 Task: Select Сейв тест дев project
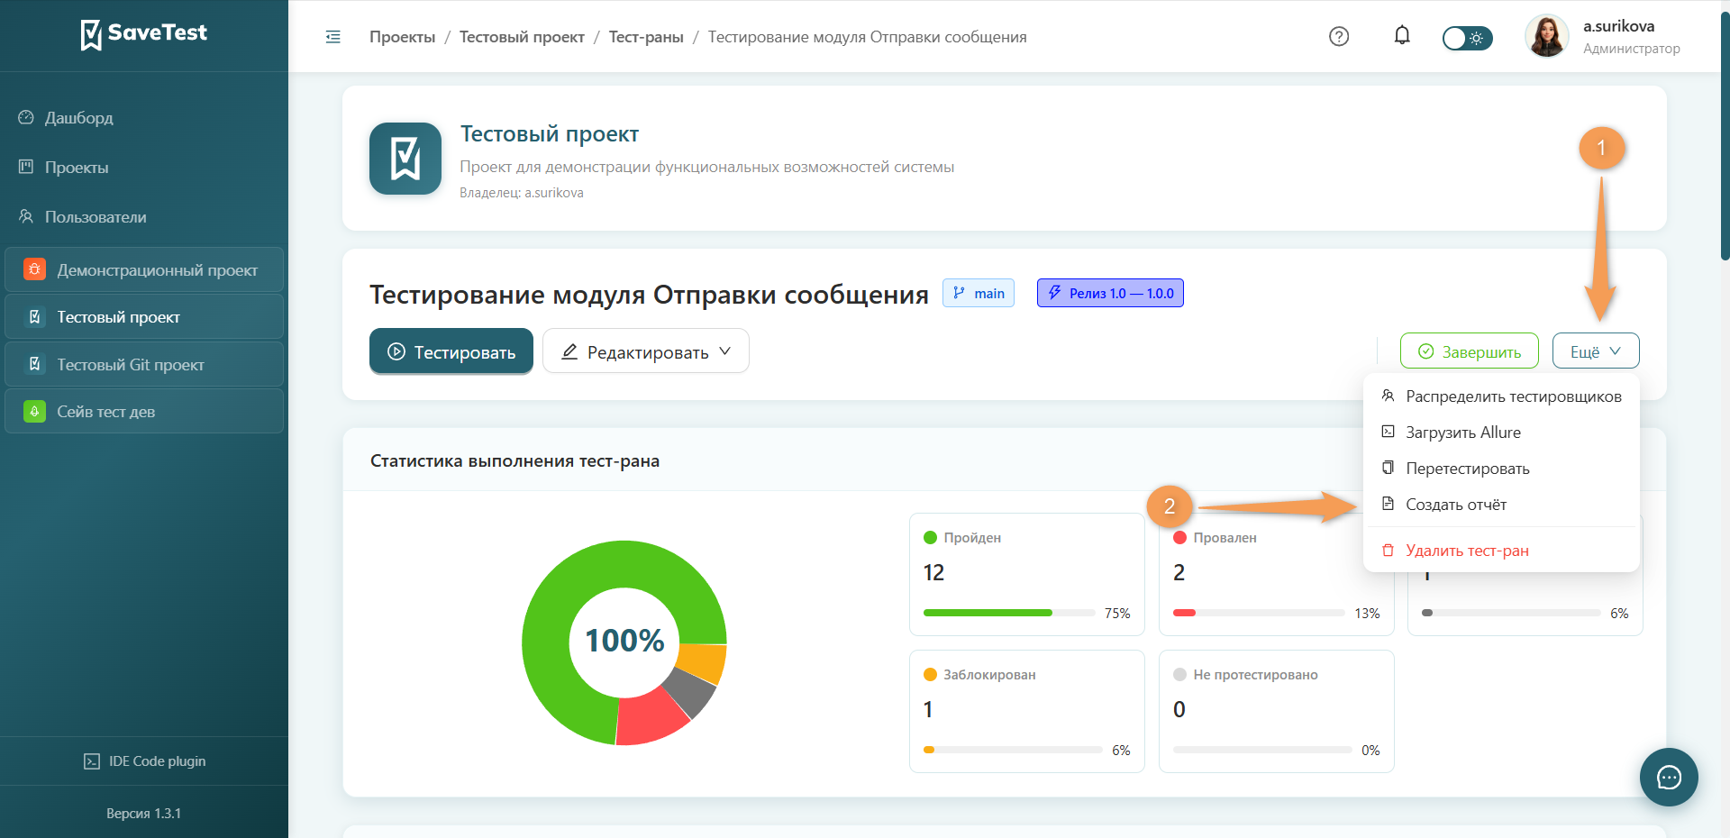coord(144,412)
